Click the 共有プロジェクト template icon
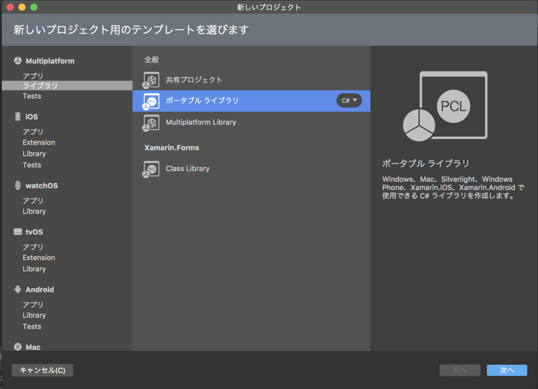Screen dimensions: 538x389 click(x=151, y=80)
